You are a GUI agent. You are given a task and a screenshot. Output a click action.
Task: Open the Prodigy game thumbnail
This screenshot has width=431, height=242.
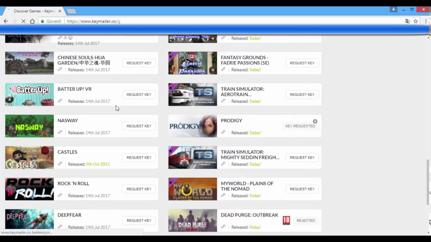pyautogui.click(x=193, y=126)
